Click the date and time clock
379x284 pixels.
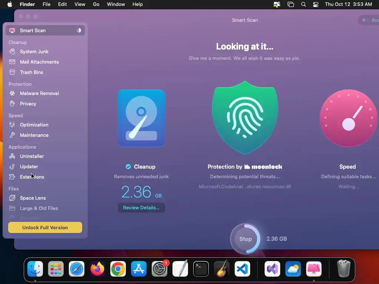coord(348,4)
